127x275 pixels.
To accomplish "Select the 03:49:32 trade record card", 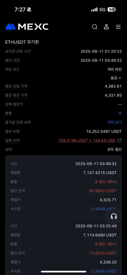I will click(63, 186).
